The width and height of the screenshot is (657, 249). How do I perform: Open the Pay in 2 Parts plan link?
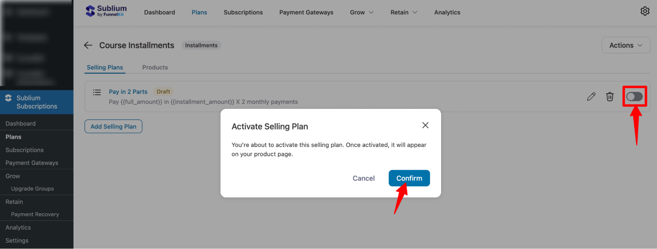coord(128,92)
